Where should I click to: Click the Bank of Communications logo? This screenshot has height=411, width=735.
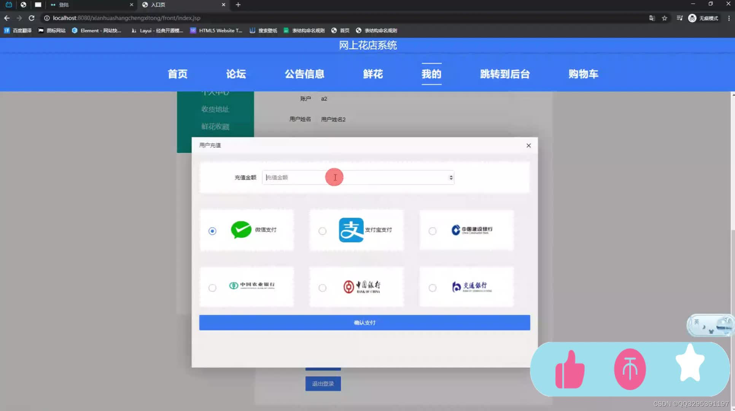472,287
